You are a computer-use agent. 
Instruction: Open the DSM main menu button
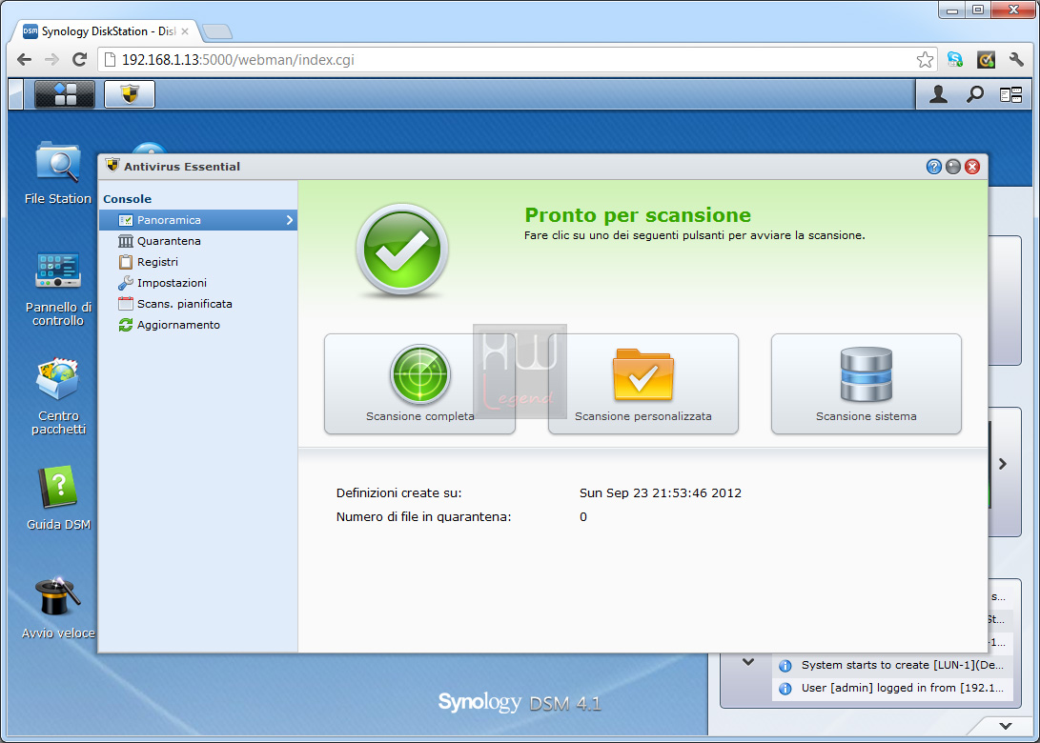point(64,94)
